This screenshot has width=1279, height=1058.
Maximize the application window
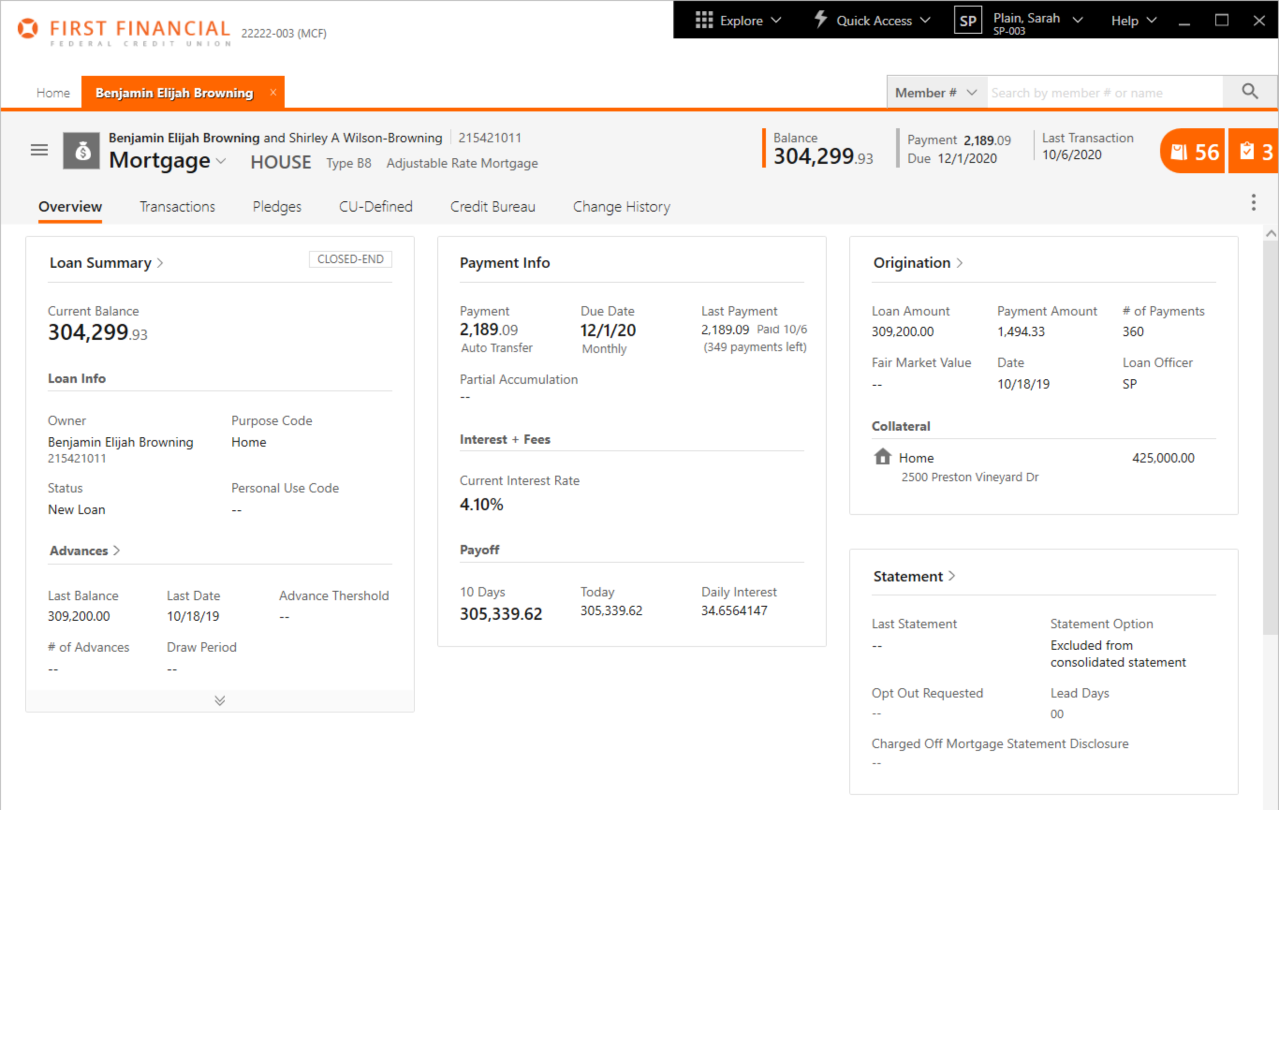[1221, 20]
